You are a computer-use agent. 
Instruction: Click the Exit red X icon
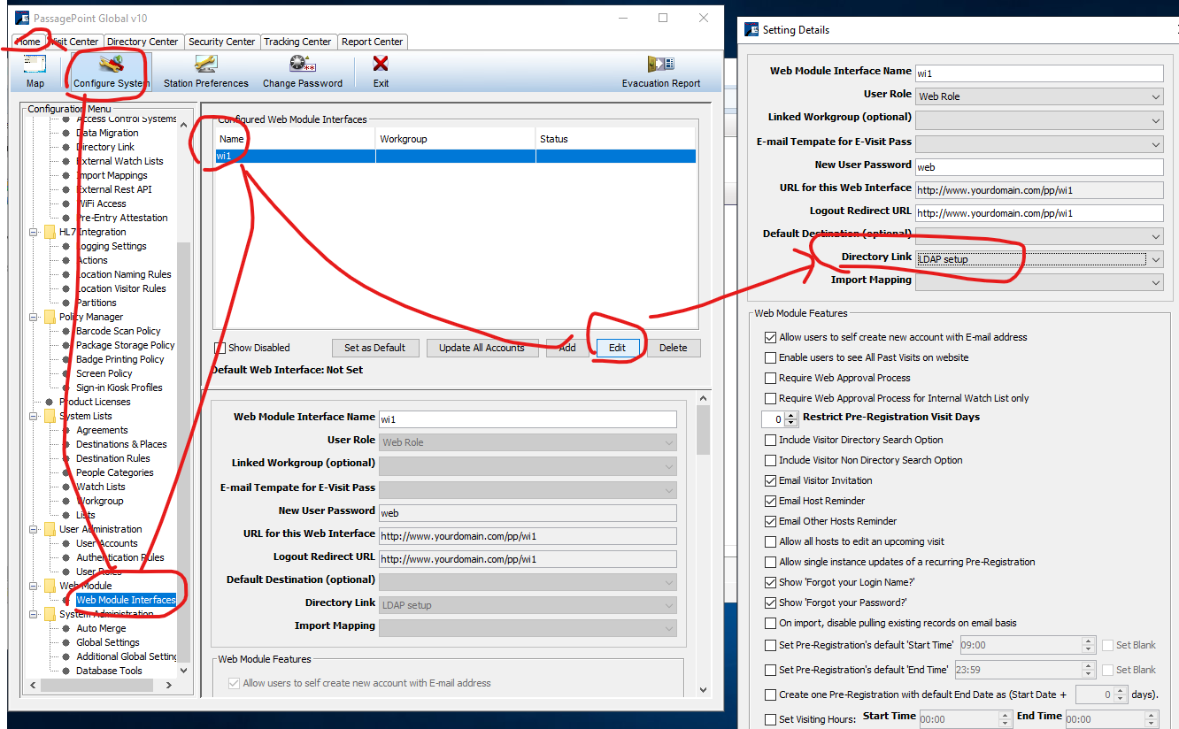click(381, 64)
